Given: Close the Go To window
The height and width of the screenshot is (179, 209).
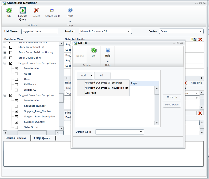Looking at the screenshot, I should (x=182, y=43).
